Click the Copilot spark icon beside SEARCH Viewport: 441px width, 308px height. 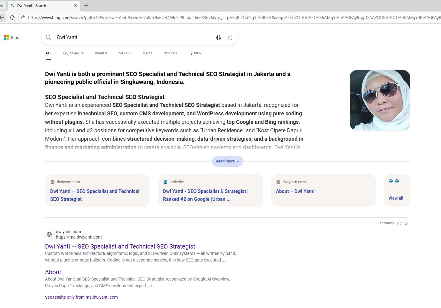66,53
